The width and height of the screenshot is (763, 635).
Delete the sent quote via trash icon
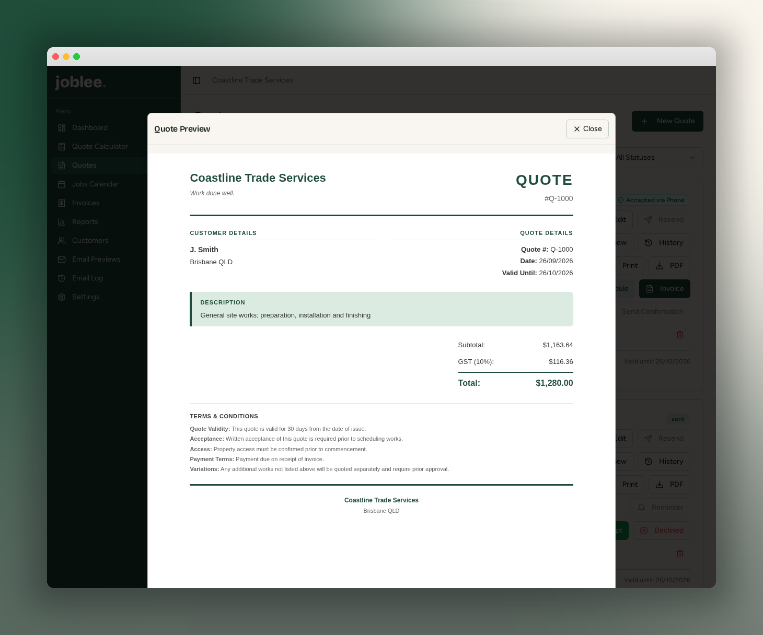[x=680, y=554]
